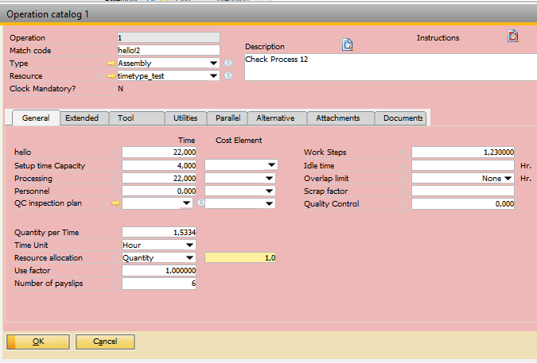Open the Description text editor icon

[347, 45]
